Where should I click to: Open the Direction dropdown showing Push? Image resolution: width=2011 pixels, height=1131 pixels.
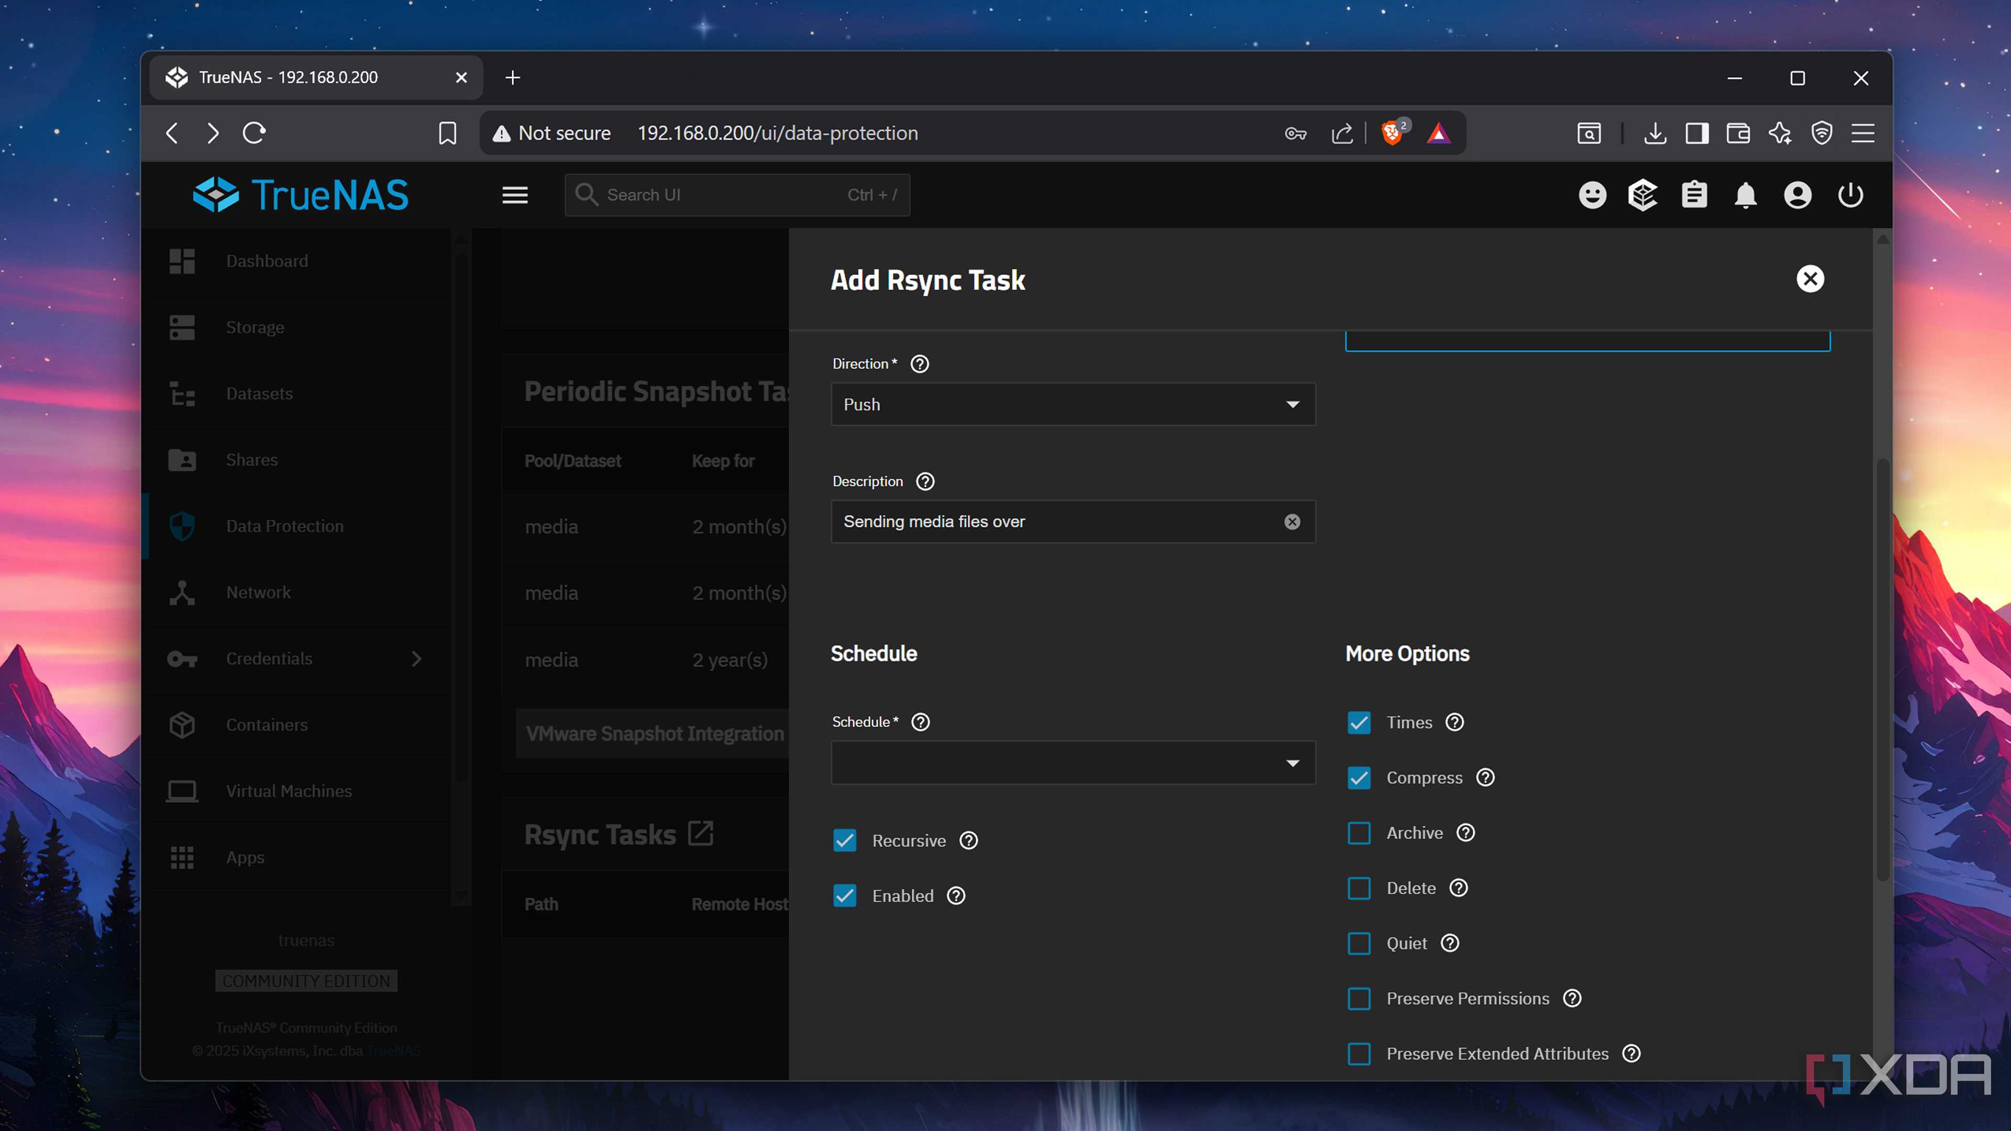pyautogui.click(x=1073, y=404)
